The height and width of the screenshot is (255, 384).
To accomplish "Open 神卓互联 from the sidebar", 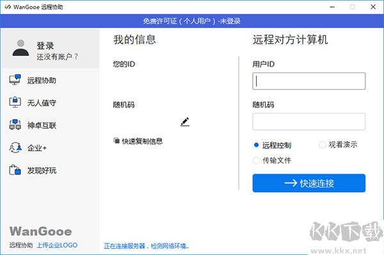I will pyautogui.click(x=42, y=126).
